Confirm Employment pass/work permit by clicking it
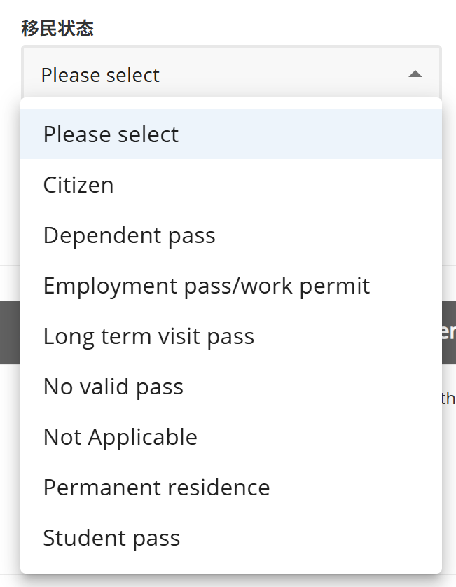This screenshot has height=587, width=456. pos(207,285)
